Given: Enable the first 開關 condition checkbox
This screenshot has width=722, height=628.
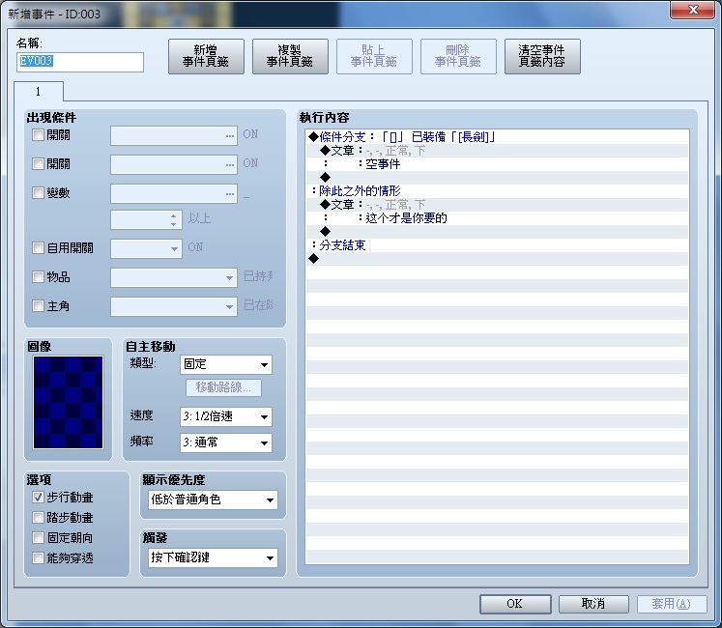Looking at the screenshot, I should 38,135.
